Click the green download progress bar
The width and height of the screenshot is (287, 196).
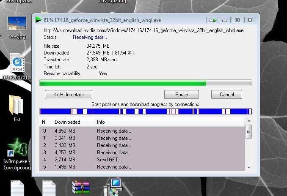(x=146, y=83)
